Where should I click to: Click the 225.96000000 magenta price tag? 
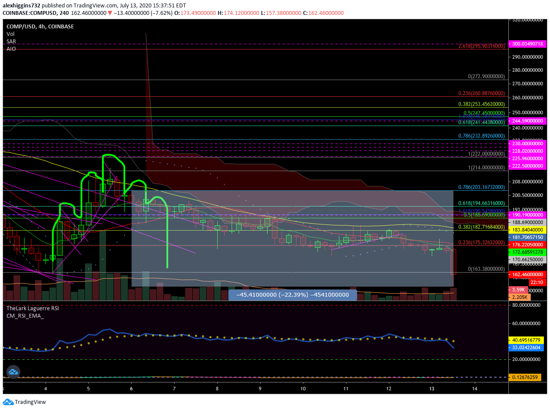(529, 158)
